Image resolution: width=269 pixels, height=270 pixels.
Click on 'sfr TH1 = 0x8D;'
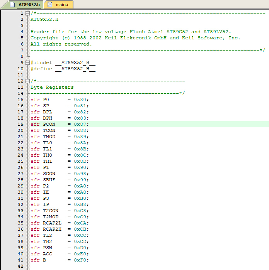click(x=60, y=161)
